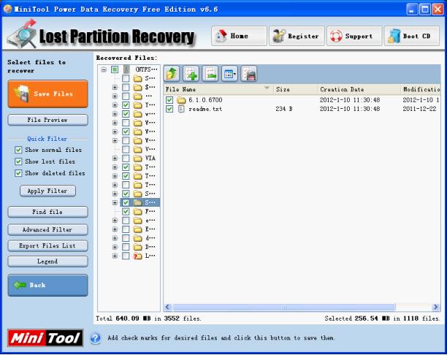Sort by the Modification column header
The image size is (447, 355).
421,89
